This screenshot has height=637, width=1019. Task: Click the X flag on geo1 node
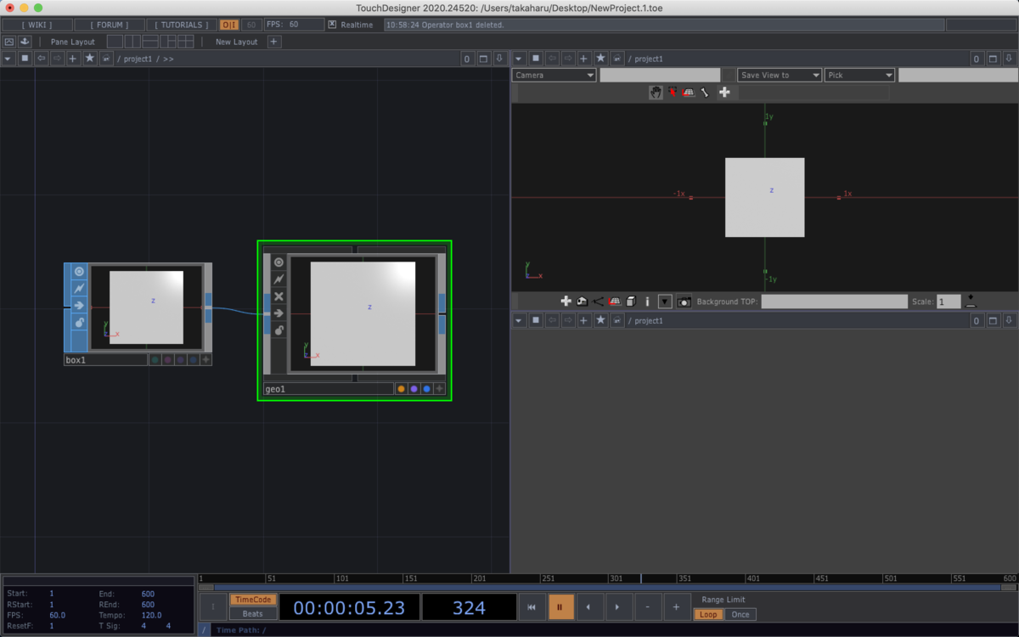279,296
